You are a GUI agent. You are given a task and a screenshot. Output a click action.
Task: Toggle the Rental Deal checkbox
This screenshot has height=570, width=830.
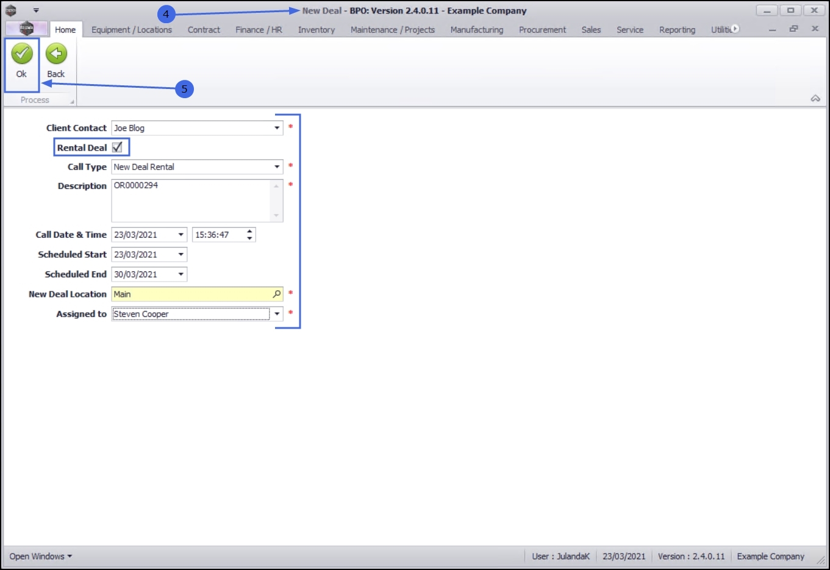pos(117,148)
